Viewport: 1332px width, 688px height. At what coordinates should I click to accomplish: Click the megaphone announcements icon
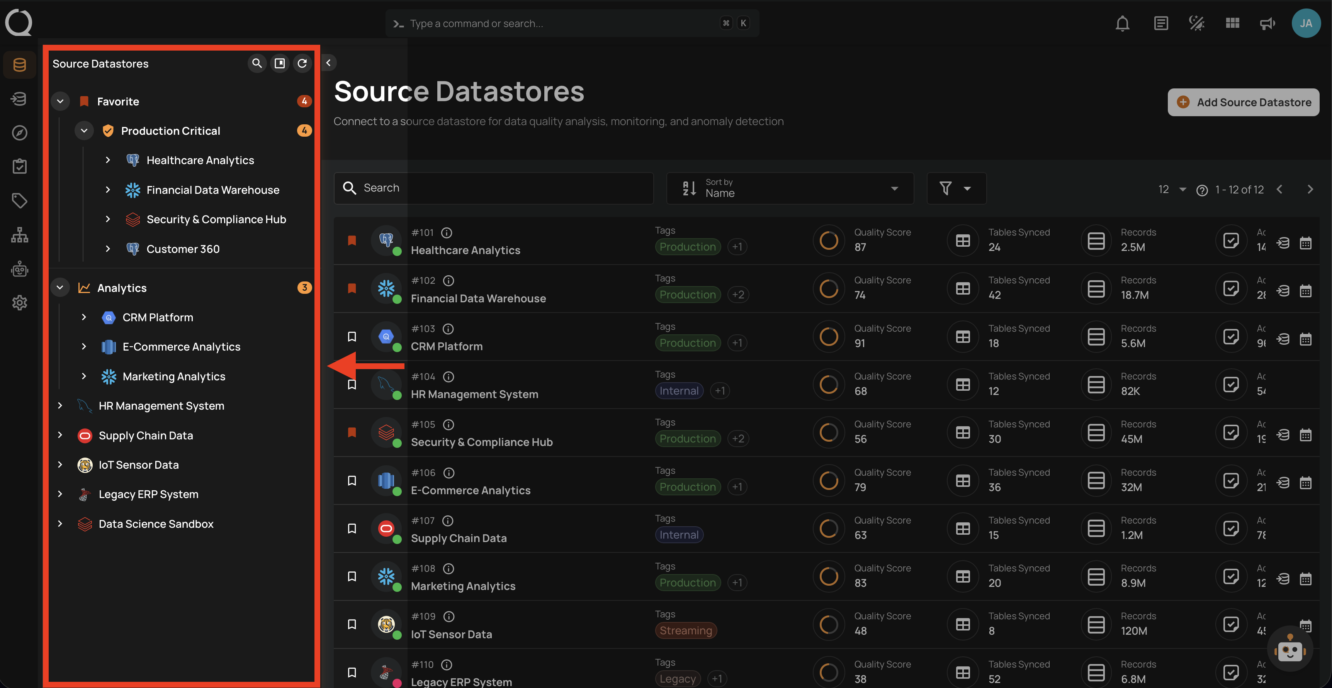click(x=1267, y=23)
